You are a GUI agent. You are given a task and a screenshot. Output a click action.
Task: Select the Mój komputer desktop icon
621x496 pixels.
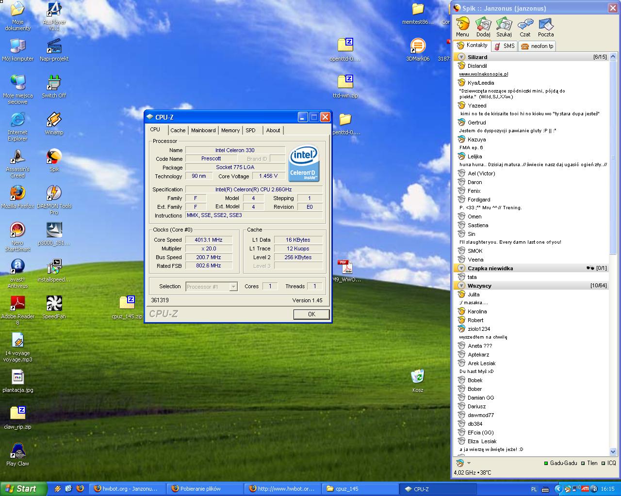(x=18, y=50)
